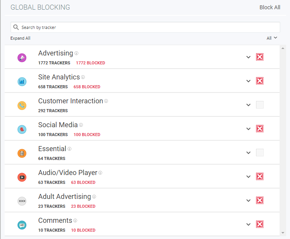Click the Customer Interaction phone icon

tap(22, 106)
